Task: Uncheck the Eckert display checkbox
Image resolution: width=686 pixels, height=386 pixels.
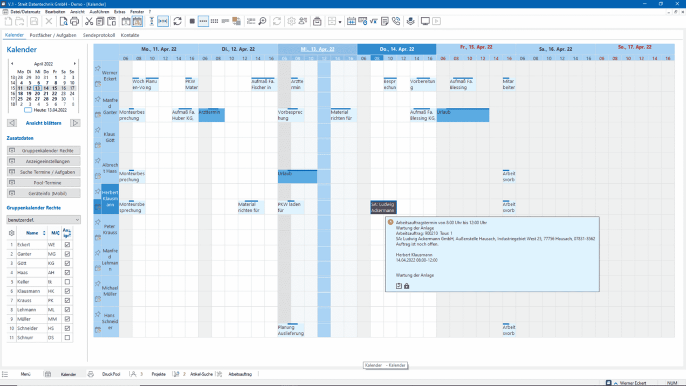Action: [x=67, y=245]
